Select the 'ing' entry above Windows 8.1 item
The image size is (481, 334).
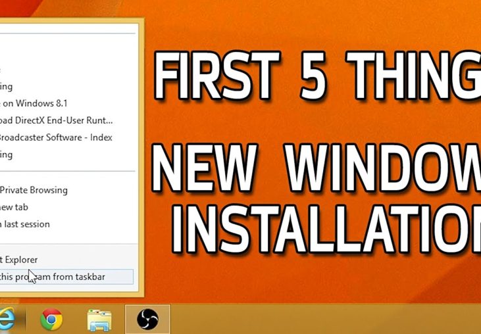pyautogui.click(x=7, y=86)
